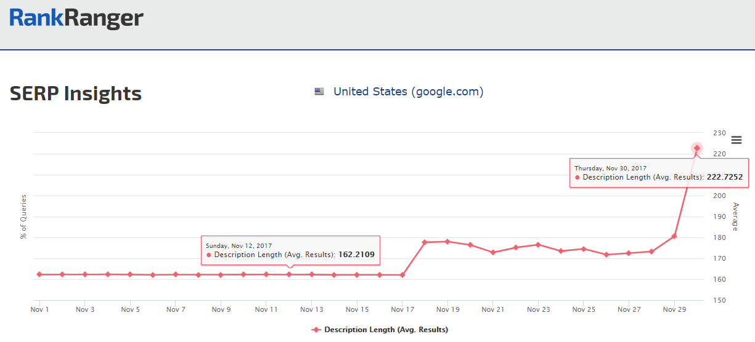Click the red bullet in Nov 30 tooltip

[x=577, y=177]
